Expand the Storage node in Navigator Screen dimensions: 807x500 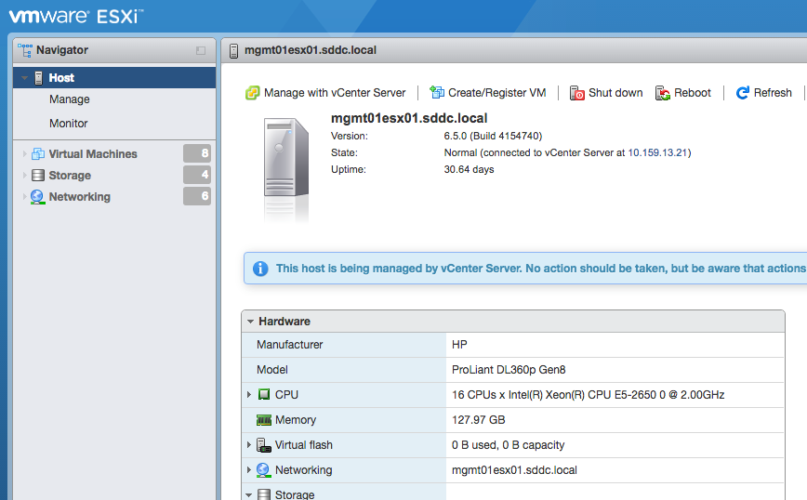click(x=24, y=176)
